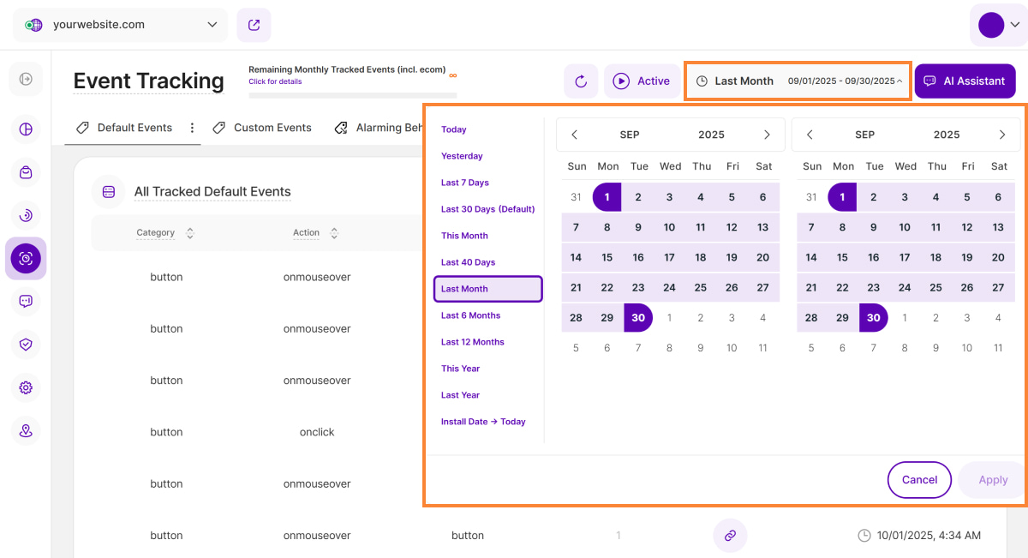This screenshot has width=1028, height=558.
Task: Select Last 7 Days preset
Action: click(x=465, y=183)
